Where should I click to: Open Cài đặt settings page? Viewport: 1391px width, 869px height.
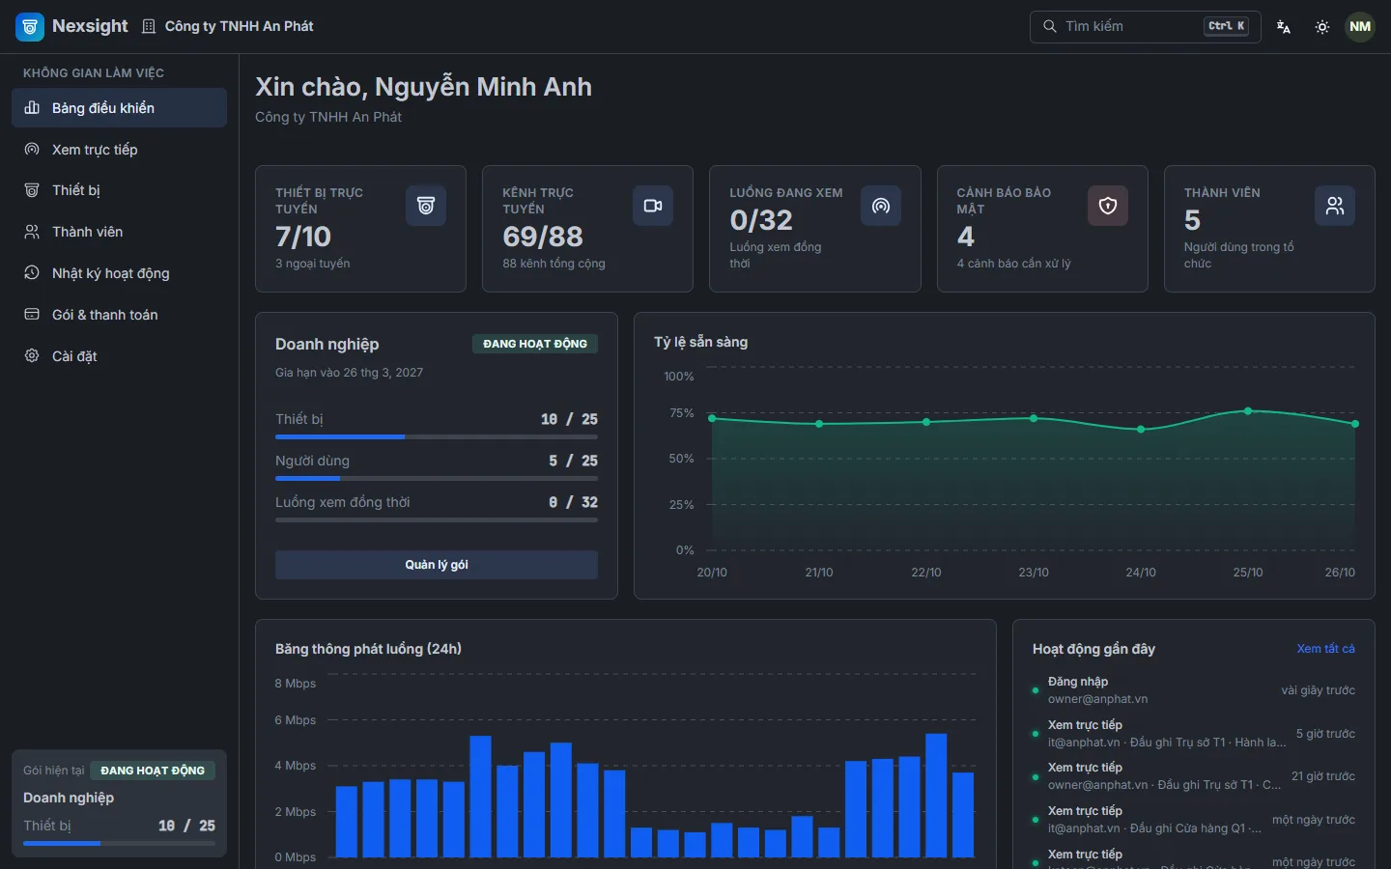tap(120, 356)
